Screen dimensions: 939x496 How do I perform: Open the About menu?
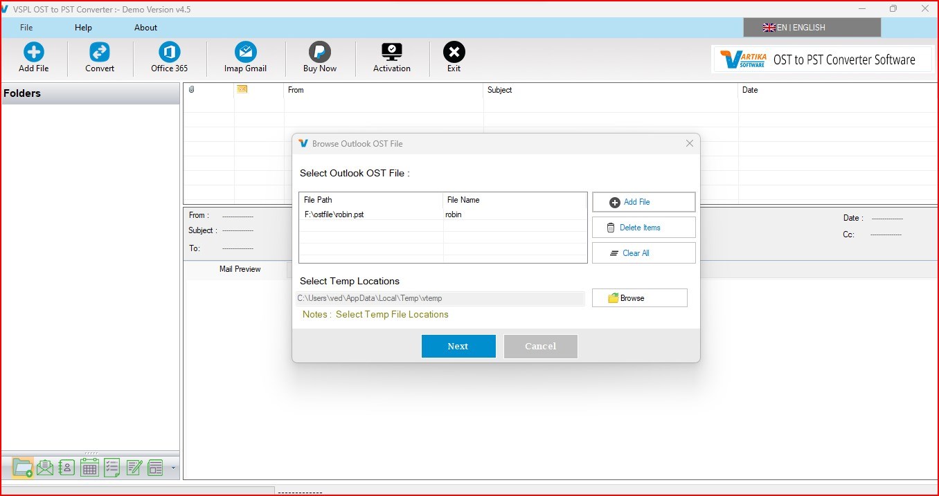(145, 28)
